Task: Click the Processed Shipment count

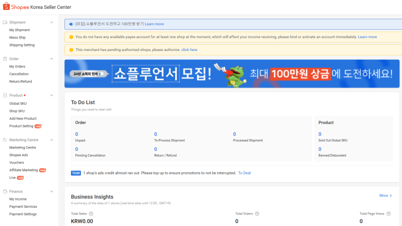Action: [235, 134]
